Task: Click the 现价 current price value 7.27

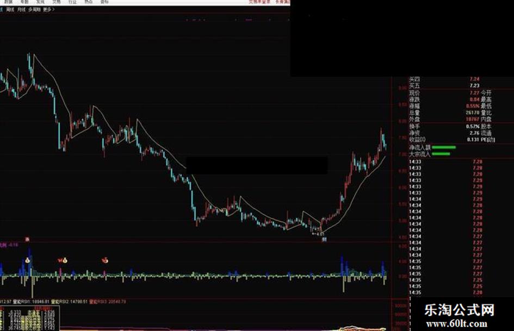Action: click(x=474, y=93)
